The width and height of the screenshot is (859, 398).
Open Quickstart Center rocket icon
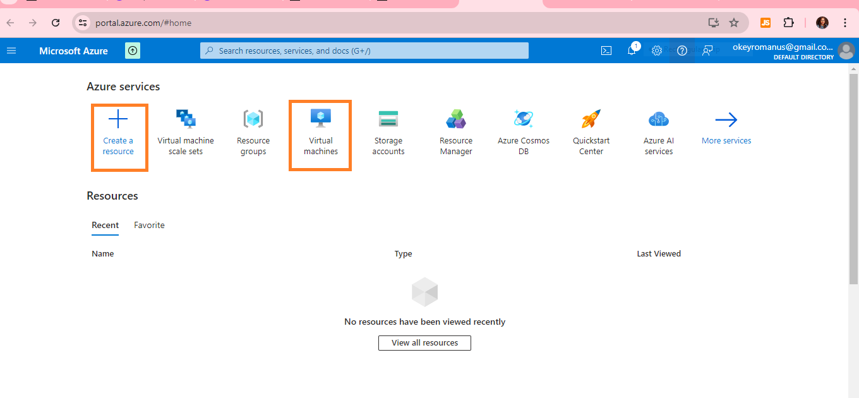pos(591,119)
